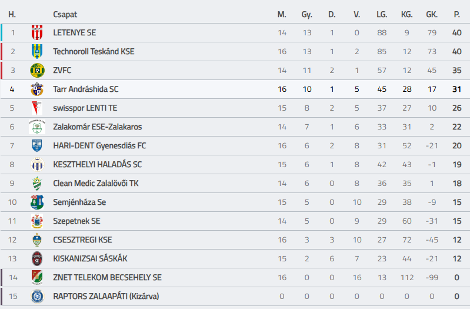Click the Semjénháza Se crest icon

[x=37, y=202]
